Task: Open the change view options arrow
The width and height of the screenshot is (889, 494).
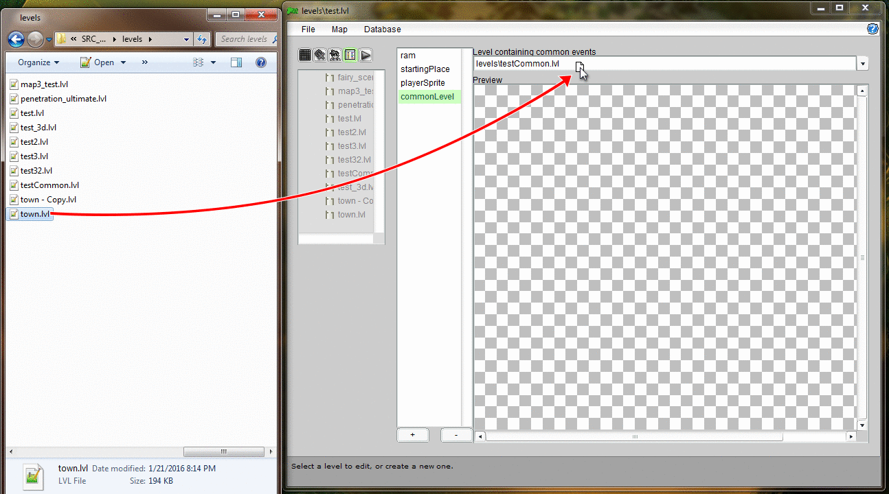Action: (x=213, y=62)
